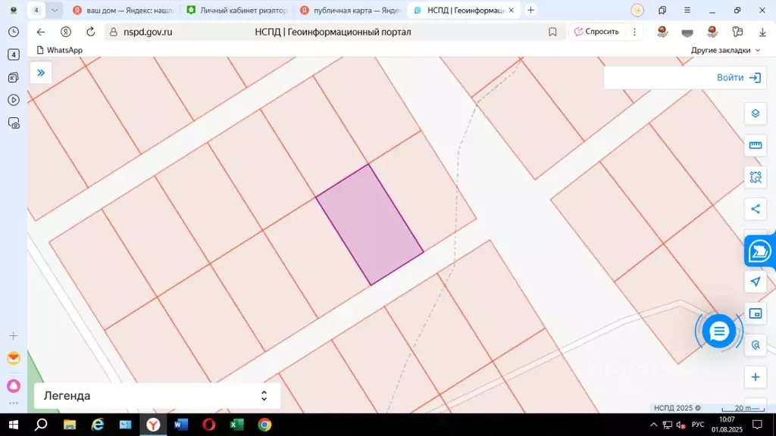Open Windows Start menu
This screenshot has width=776, height=436.
(14, 425)
